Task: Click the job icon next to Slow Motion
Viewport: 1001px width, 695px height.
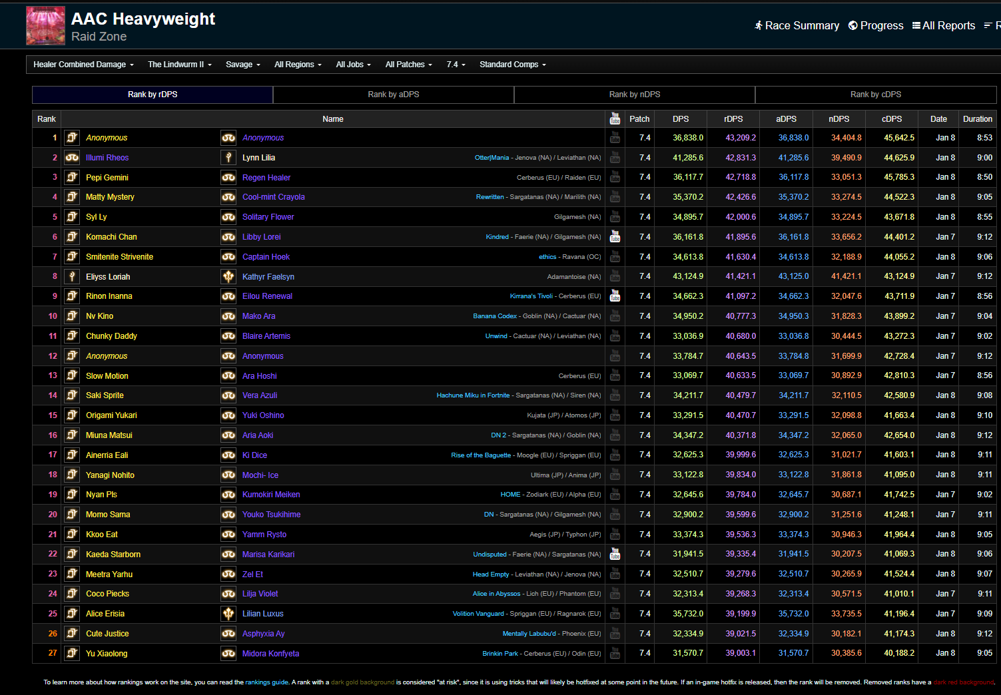Action: click(72, 375)
